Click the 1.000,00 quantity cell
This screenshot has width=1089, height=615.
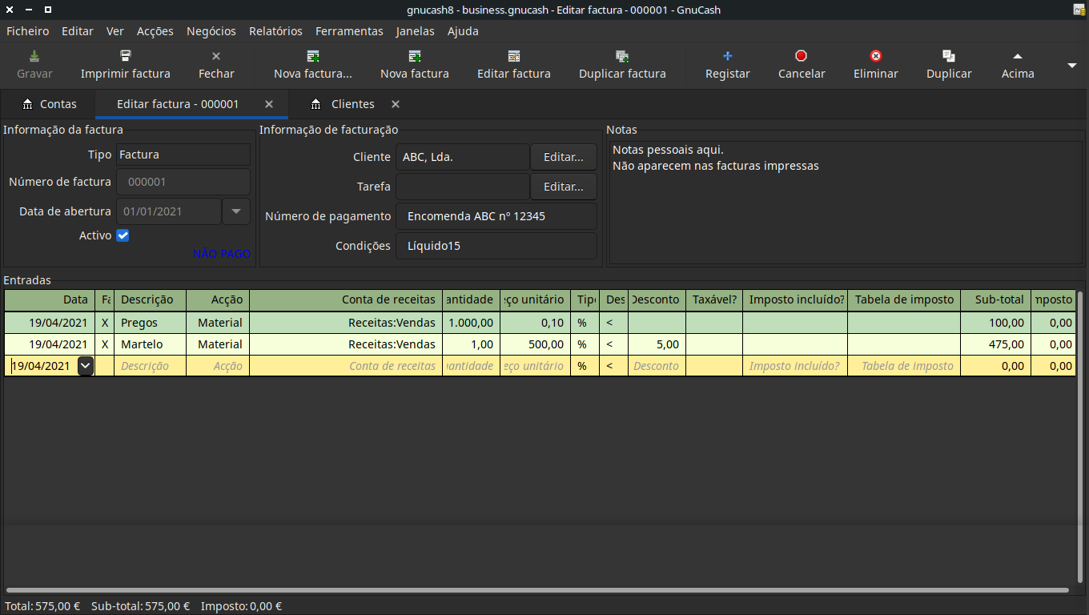472,323
